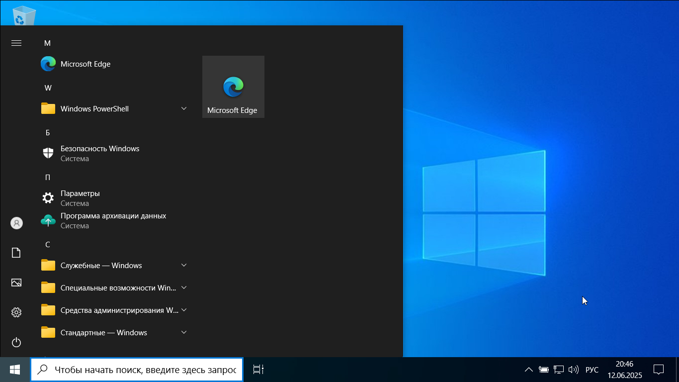
Task: Open Task View on the taskbar
Action: click(258, 370)
